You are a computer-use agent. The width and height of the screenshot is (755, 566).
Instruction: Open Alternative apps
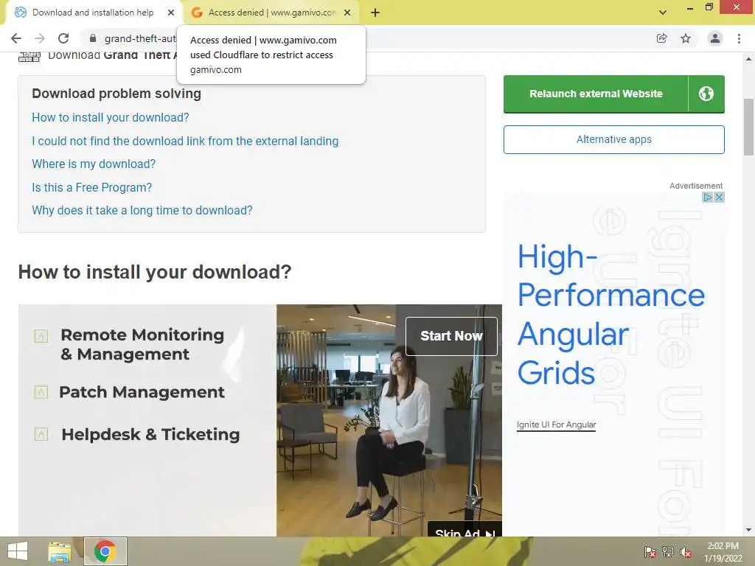[614, 139]
